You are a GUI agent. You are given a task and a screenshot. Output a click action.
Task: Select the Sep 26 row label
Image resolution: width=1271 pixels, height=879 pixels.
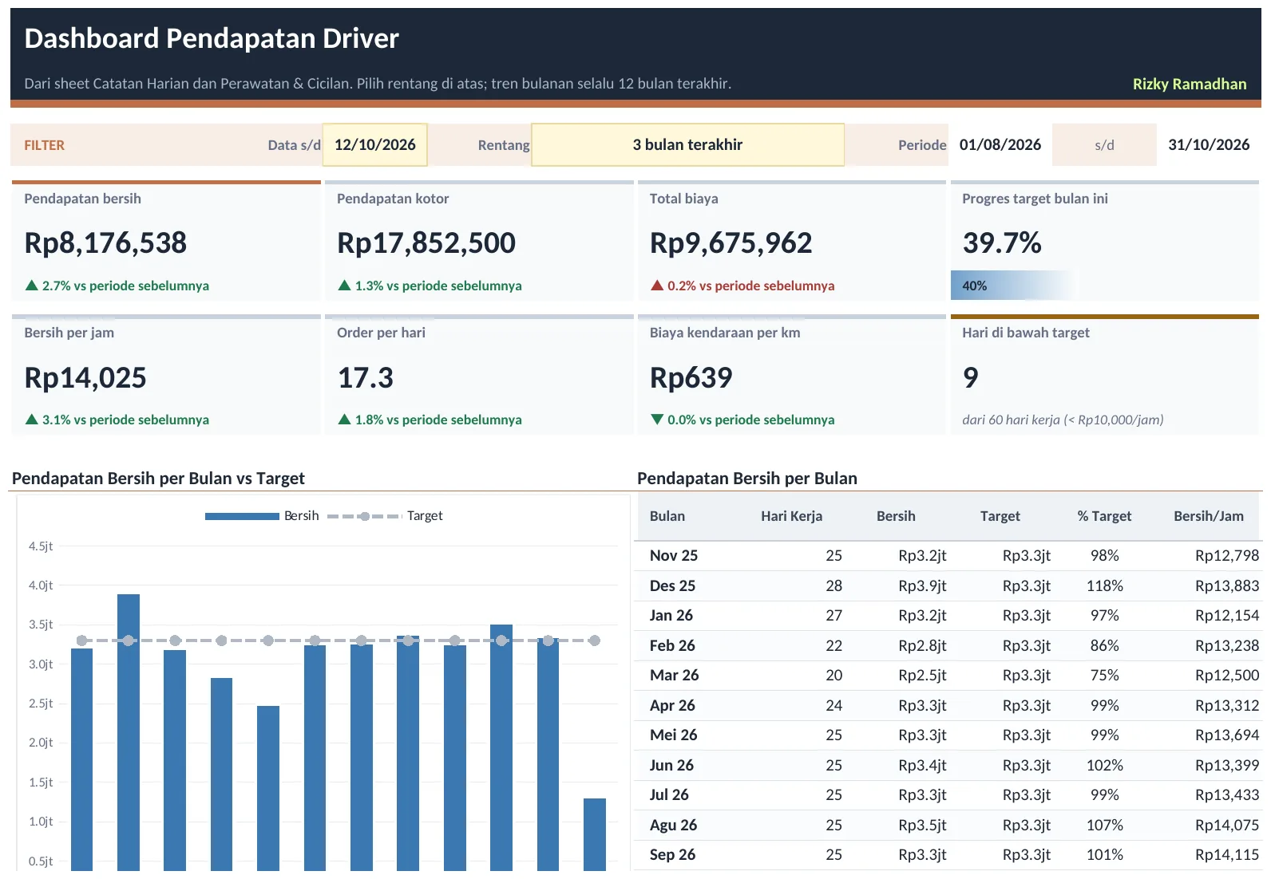point(672,854)
